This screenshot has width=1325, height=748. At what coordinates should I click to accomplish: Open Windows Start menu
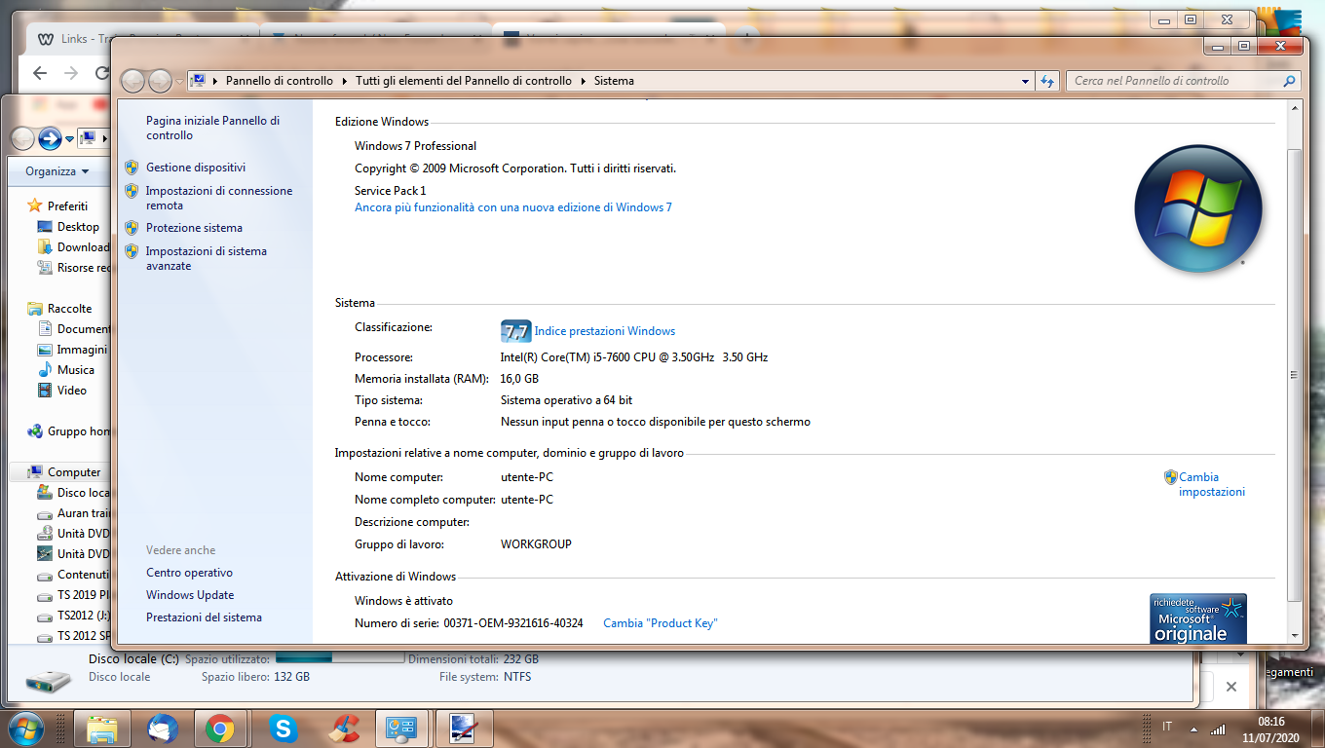coord(26,729)
